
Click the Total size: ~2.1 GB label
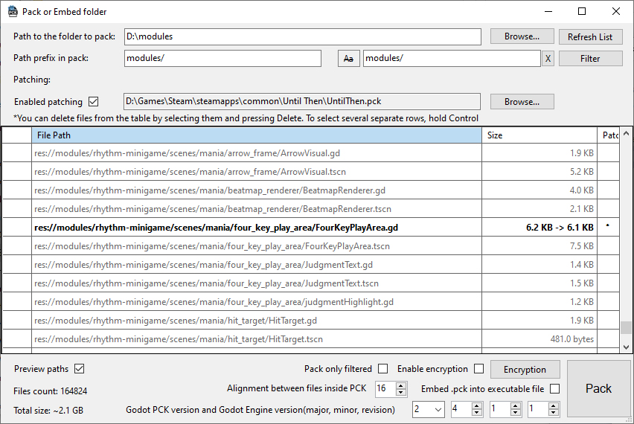click(x=48, y=411)
